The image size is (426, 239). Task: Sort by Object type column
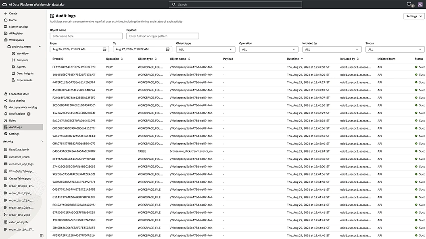tap(156, 59)
